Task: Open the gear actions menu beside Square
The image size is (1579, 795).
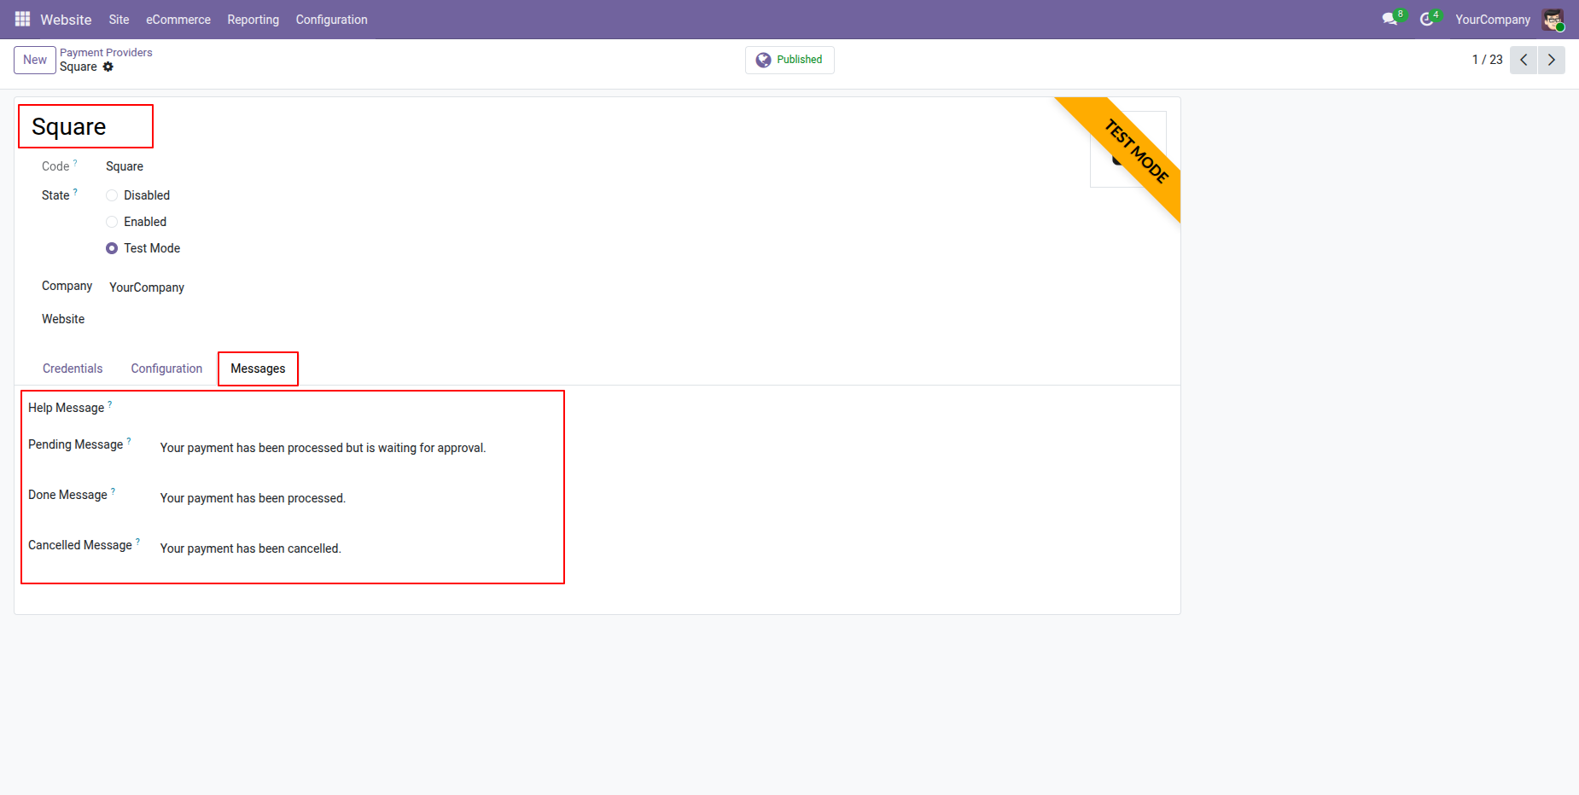Action: tap(108, 67)
